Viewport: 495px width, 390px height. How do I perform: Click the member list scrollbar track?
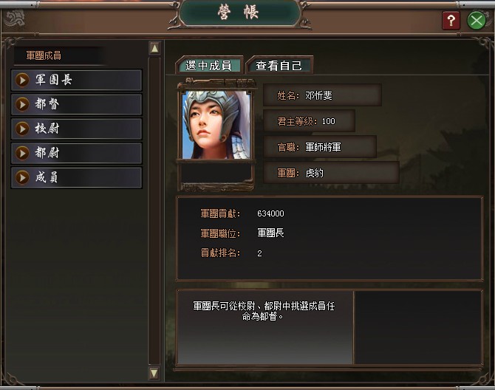coord(154,211)
